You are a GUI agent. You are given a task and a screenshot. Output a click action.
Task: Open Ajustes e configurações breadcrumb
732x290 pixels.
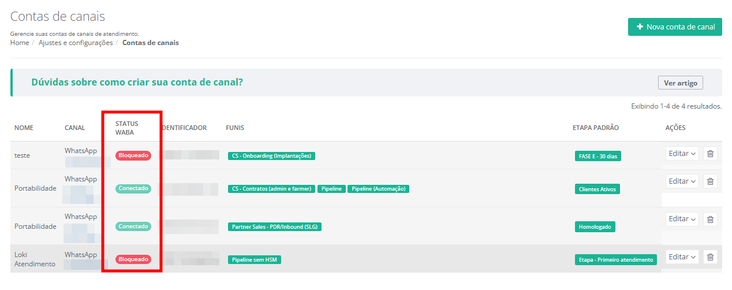[76, 43]
